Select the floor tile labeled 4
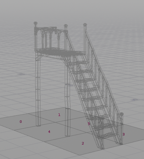Image resolution: width=144 pixels, height=159 pixels. [49, 132]
